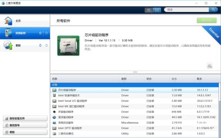The image size is (221, 138).
Task: Click the export icon in details pane
Action: [x=210, y=66]
